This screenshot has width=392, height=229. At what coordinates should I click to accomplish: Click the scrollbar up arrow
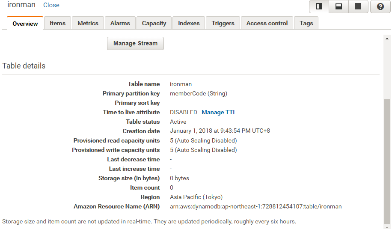[x=387, y=38]
